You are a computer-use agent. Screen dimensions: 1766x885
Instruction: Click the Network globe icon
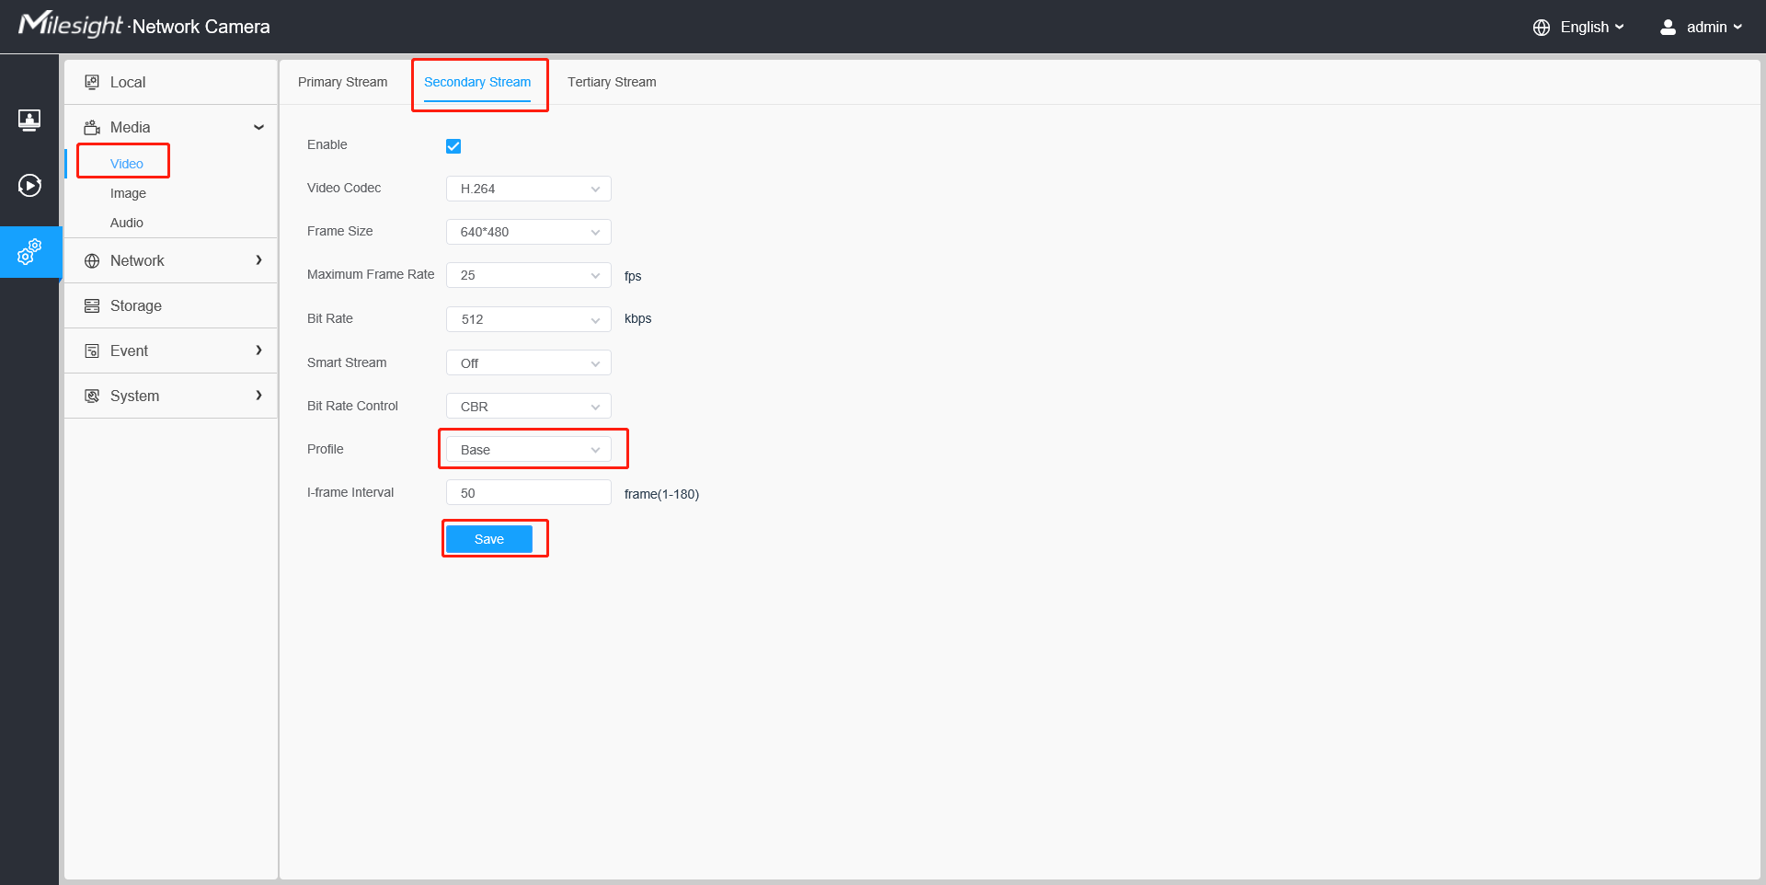pyautogui.click(x=92, y=261)
